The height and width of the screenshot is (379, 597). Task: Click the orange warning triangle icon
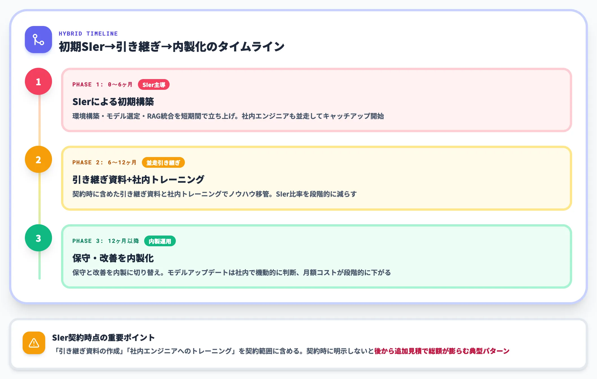[34, 343]
